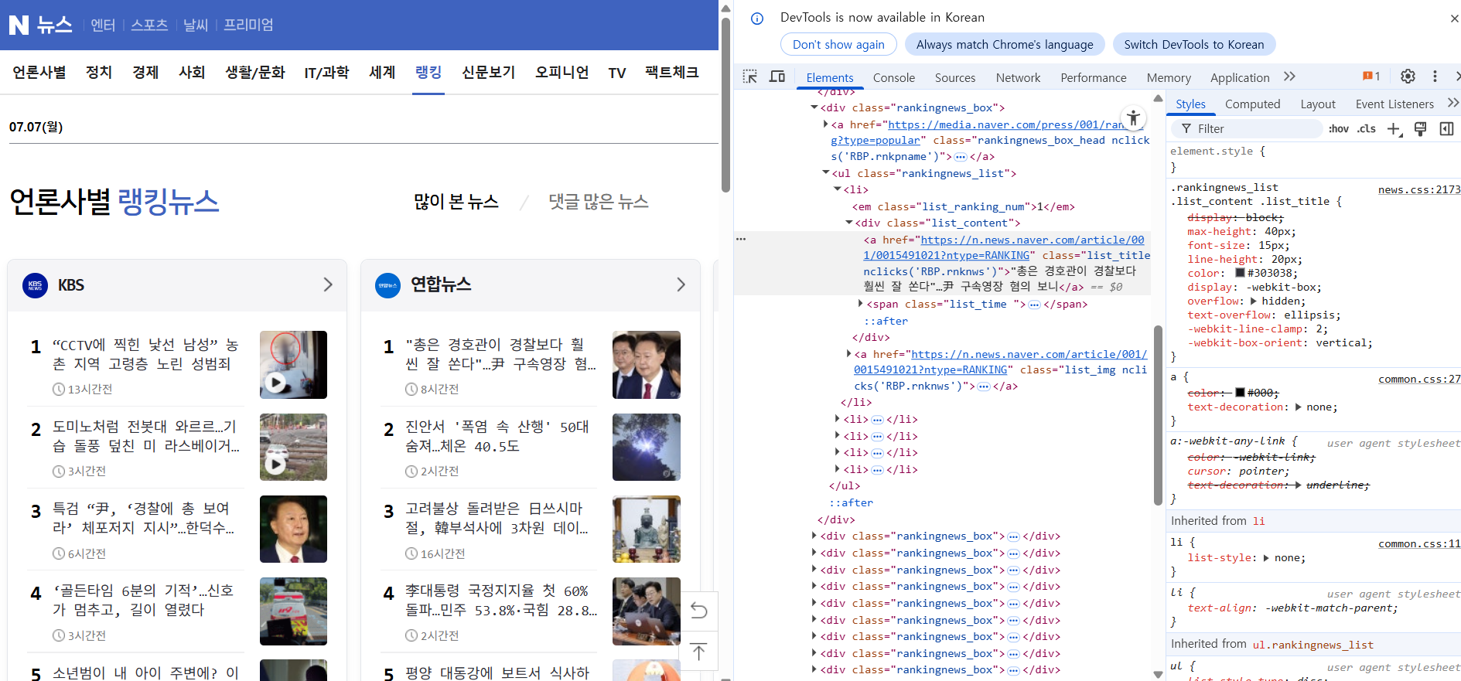
Task: Toggle the :hov element state button
Action: pos(1338,129)
